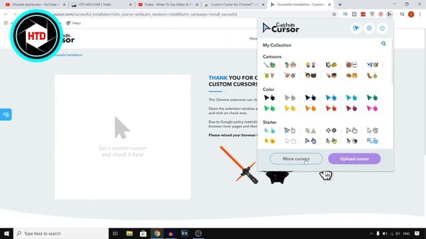Search My Collection with magnifier icon

pyautogui.click(x=383, y=43)
